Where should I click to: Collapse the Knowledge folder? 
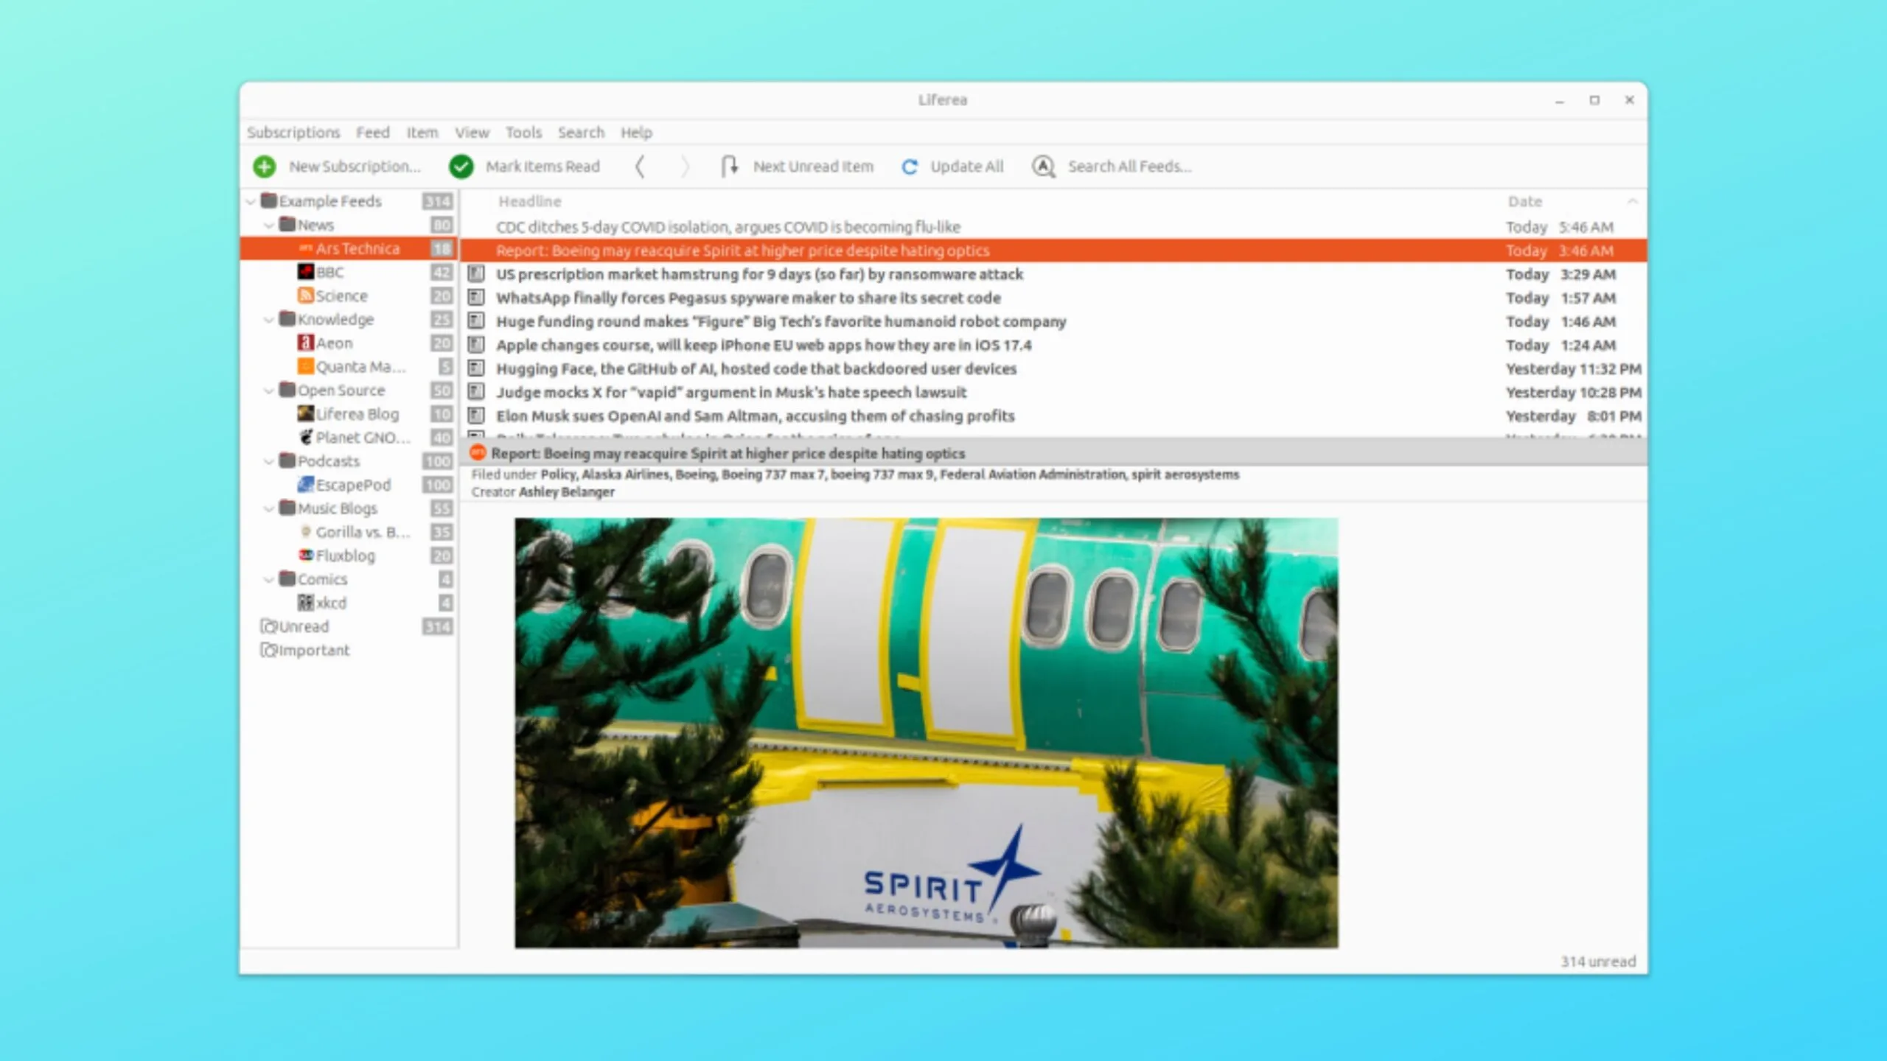pyautogui.click(x=269, y=319)
